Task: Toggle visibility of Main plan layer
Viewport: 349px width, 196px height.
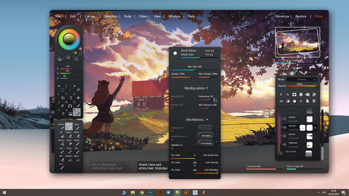Action: point(285,128)
